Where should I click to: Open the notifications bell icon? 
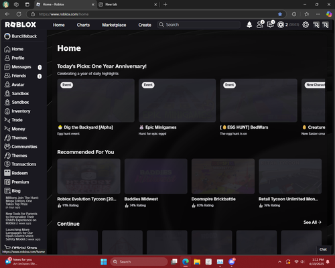tap(249, 25)
